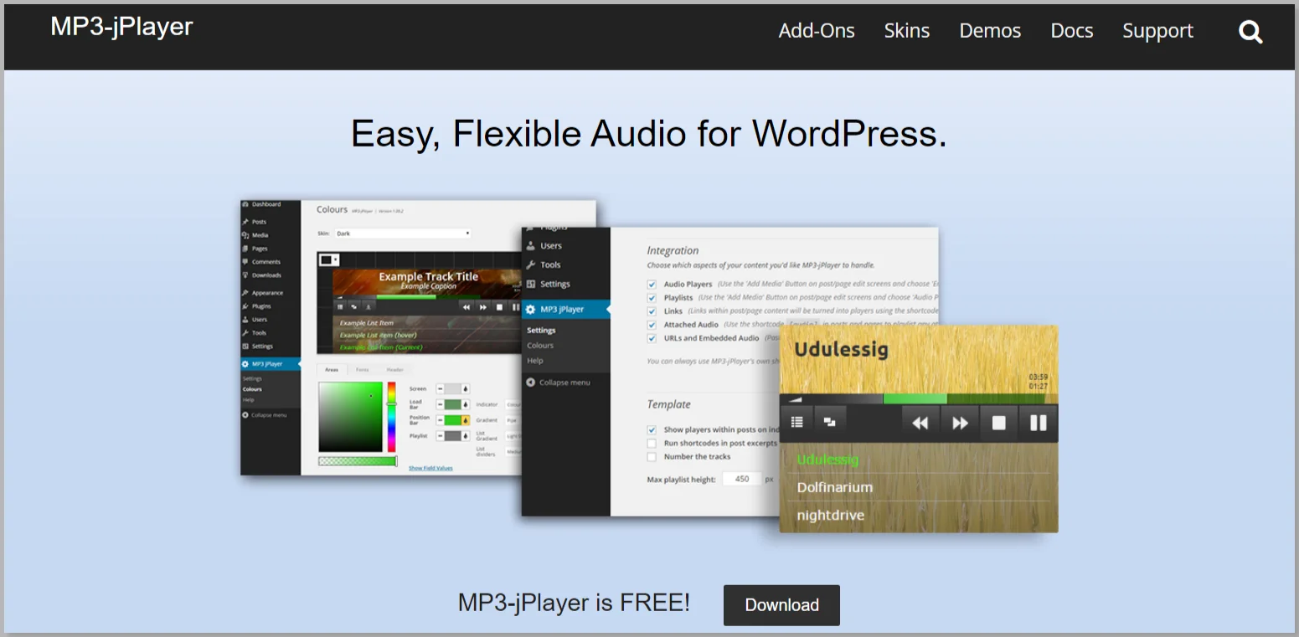1299x637 pixels.
Task: Switch to the Areas tab
Action: click(x=332, y=370)
